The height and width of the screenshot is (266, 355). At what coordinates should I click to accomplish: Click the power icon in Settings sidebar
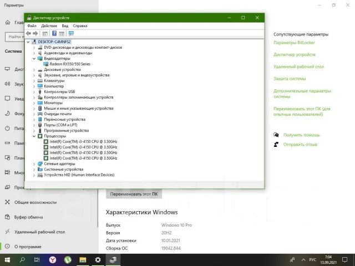tap(7, 128)
